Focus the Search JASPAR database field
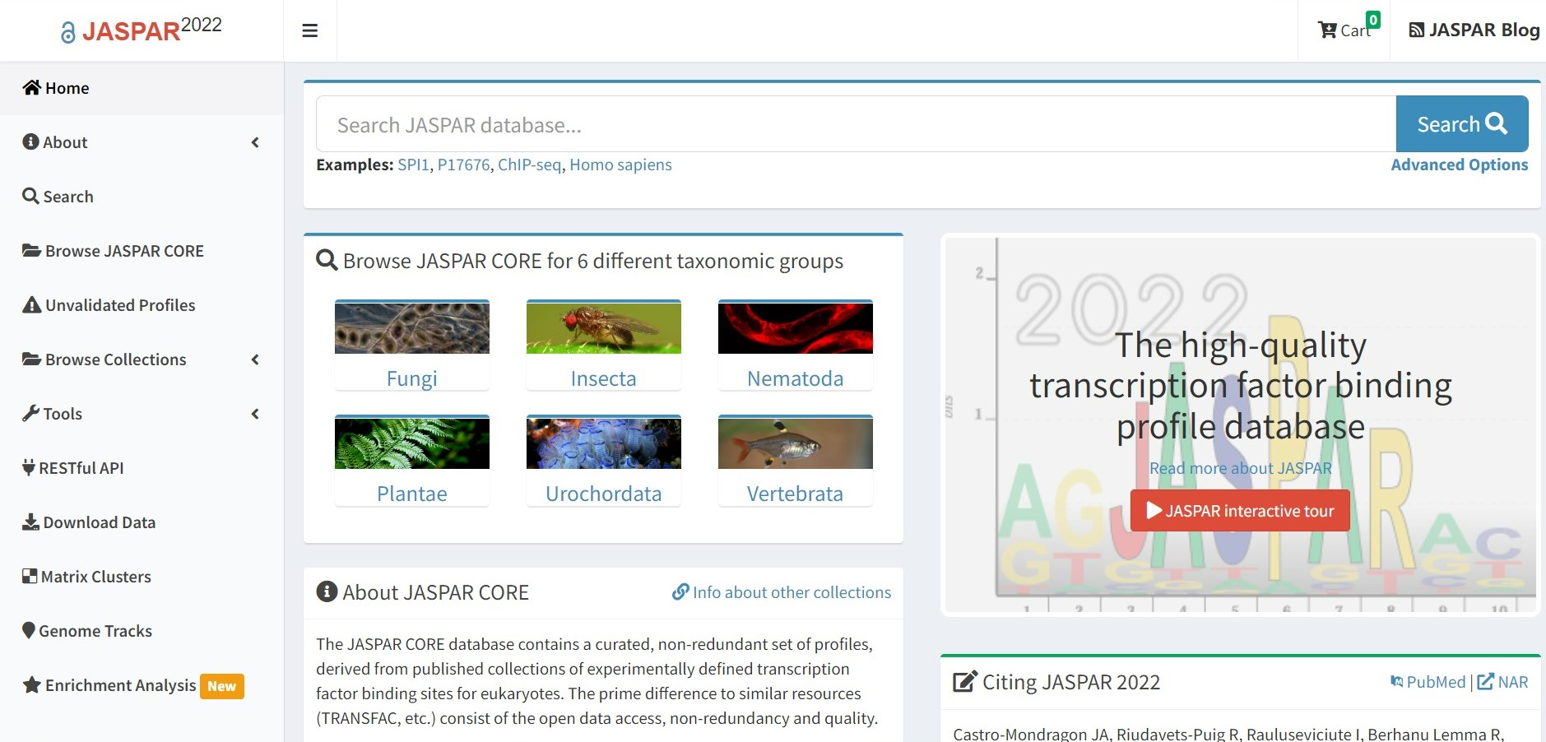1546x742 pixels. point(856,124)
